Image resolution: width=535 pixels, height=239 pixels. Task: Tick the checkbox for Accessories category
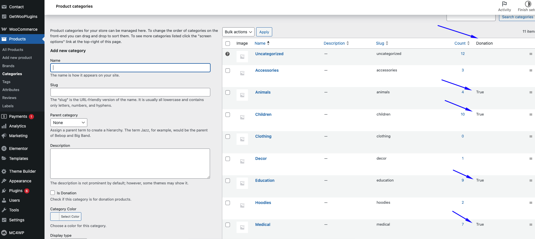click(228, 71)
